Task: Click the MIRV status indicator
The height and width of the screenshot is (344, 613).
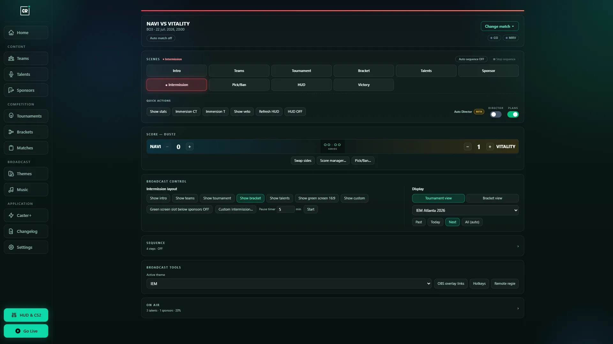Action: pos(511,38)
